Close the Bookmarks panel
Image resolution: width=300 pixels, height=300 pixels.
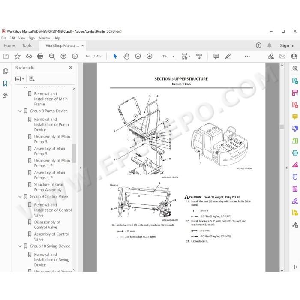[71, 68]
